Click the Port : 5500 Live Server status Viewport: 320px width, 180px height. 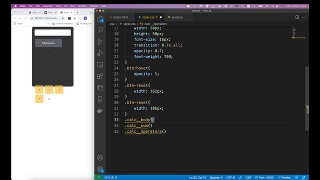pyautogui.click(x=264, y=177)
